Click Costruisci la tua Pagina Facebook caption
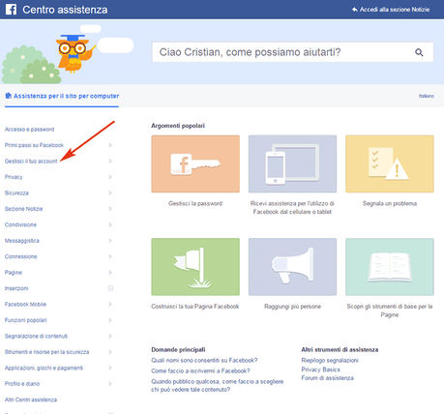Viewport: 444px width, 414px height. click(x=195, y=307)
